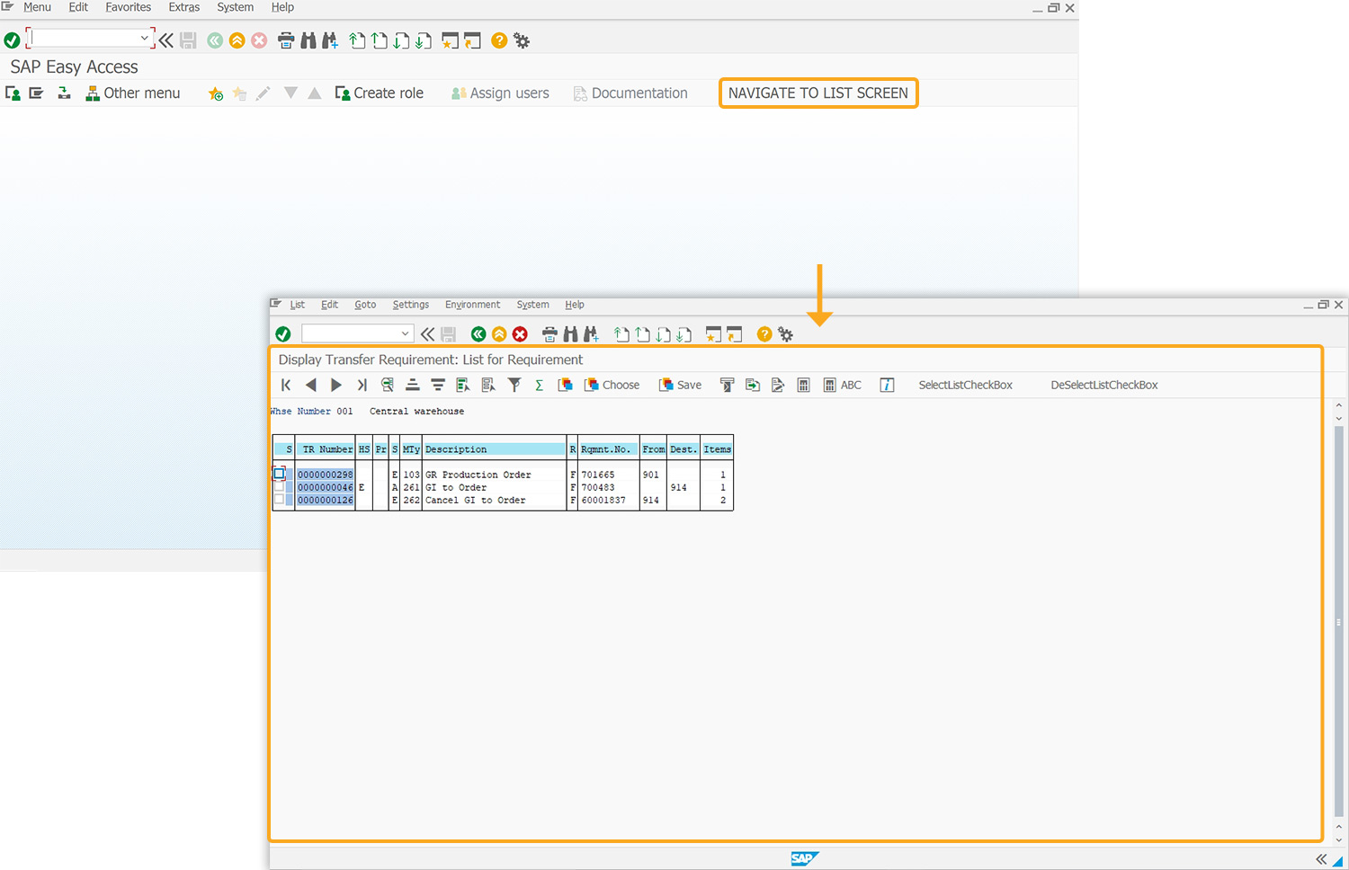The width and height of the screenshot is (1349, 870).
Task: Click the Create role button
Action: pos(380,93)
